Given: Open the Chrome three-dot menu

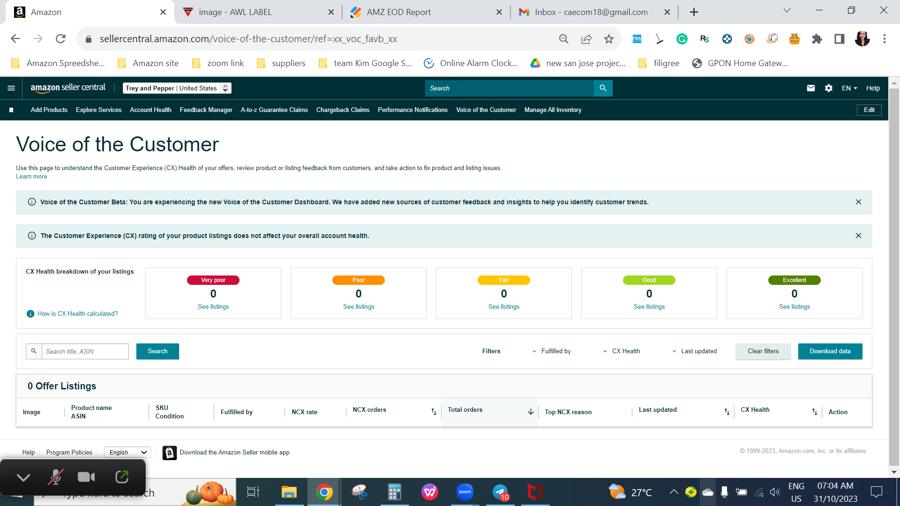Looking at the screenshot, I should pyautogui.click(x=885, y=39).
